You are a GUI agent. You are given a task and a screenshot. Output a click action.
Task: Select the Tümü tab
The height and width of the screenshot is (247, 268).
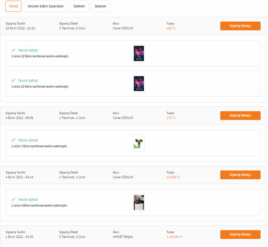click(x=13, y=6)
